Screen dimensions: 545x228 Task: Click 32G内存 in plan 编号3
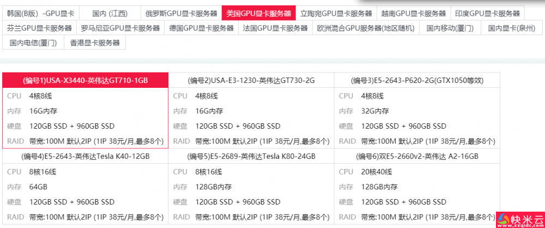375,111
